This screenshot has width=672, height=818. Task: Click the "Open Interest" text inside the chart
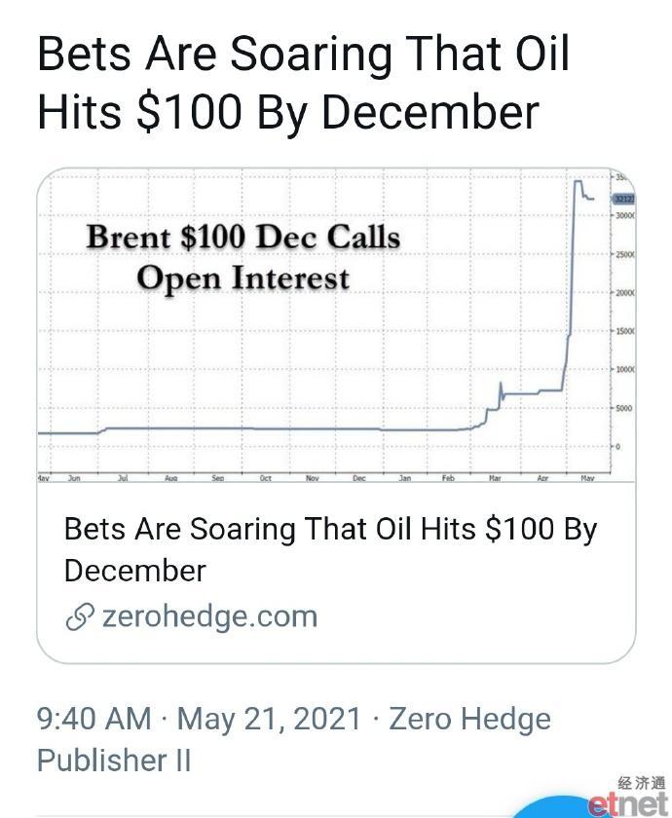[x=243, y=278]
